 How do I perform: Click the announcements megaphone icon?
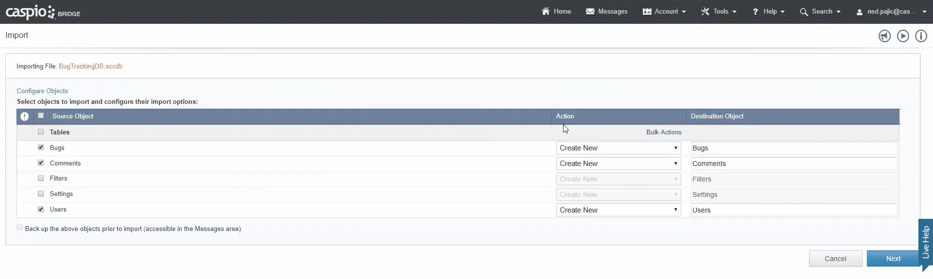pos(884,36)
